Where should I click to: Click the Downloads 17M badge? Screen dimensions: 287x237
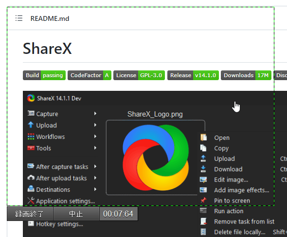[246, 75]
